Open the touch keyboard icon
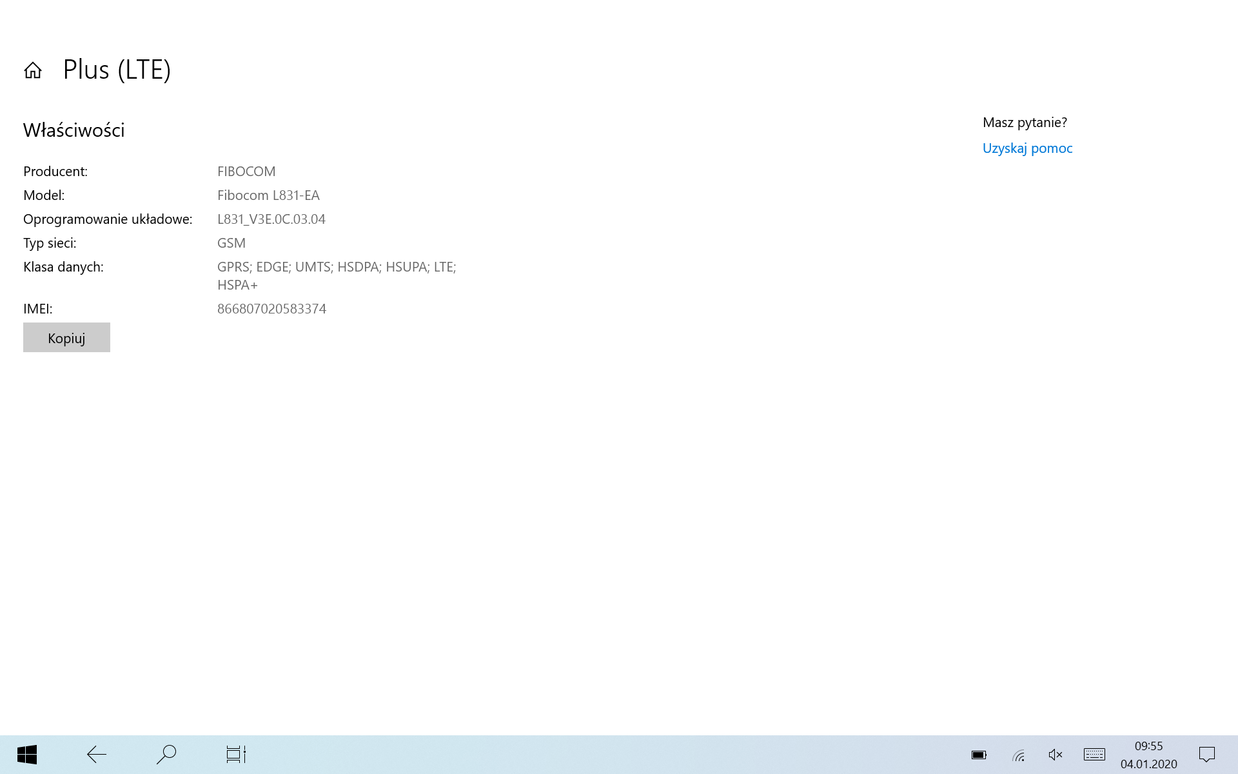 (1094, 754)
